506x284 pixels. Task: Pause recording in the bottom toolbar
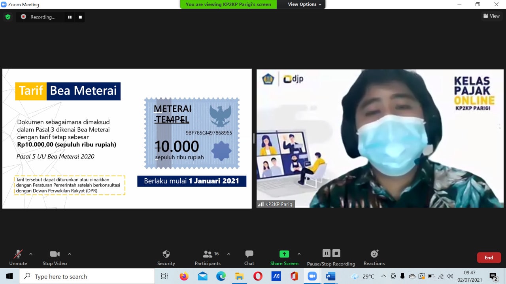coord(326,253)
